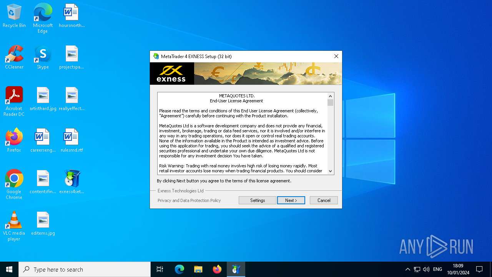492x277 pixels.
Task: Show hidden system tray icons
Action: (407, 269)
